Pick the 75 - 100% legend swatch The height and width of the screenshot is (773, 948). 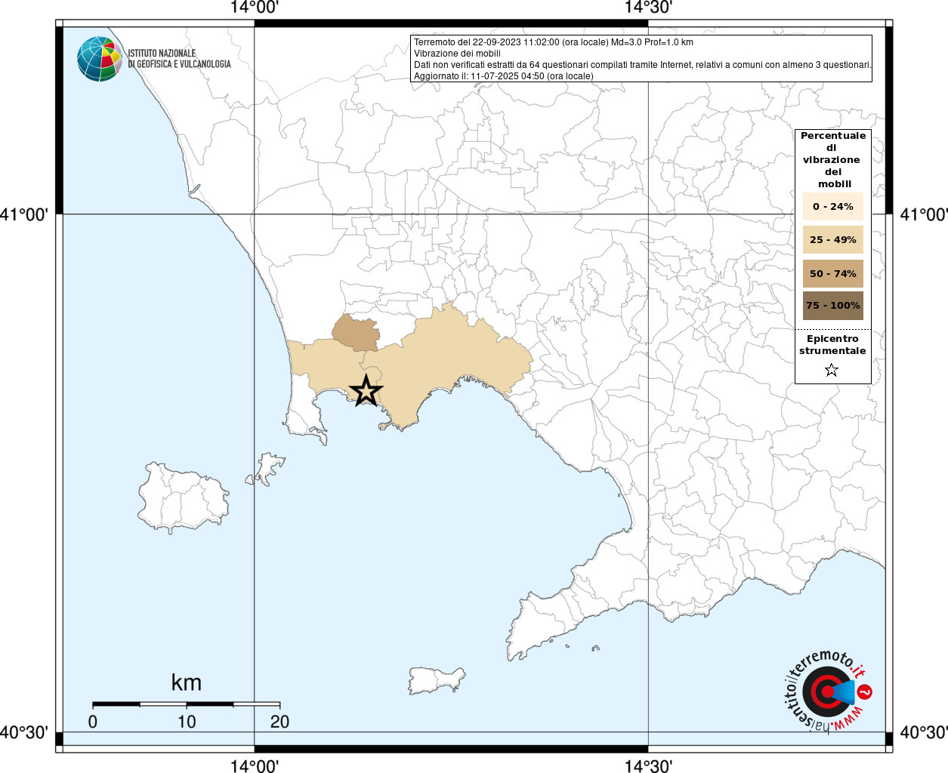[832, 306]
